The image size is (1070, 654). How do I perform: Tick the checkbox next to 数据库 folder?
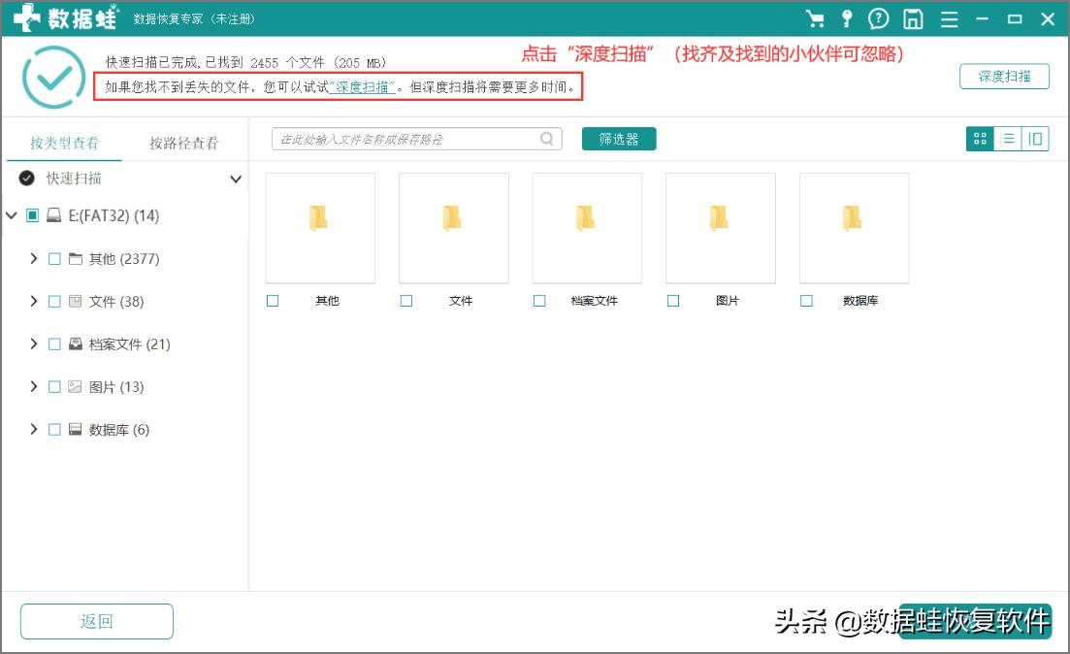806,301
